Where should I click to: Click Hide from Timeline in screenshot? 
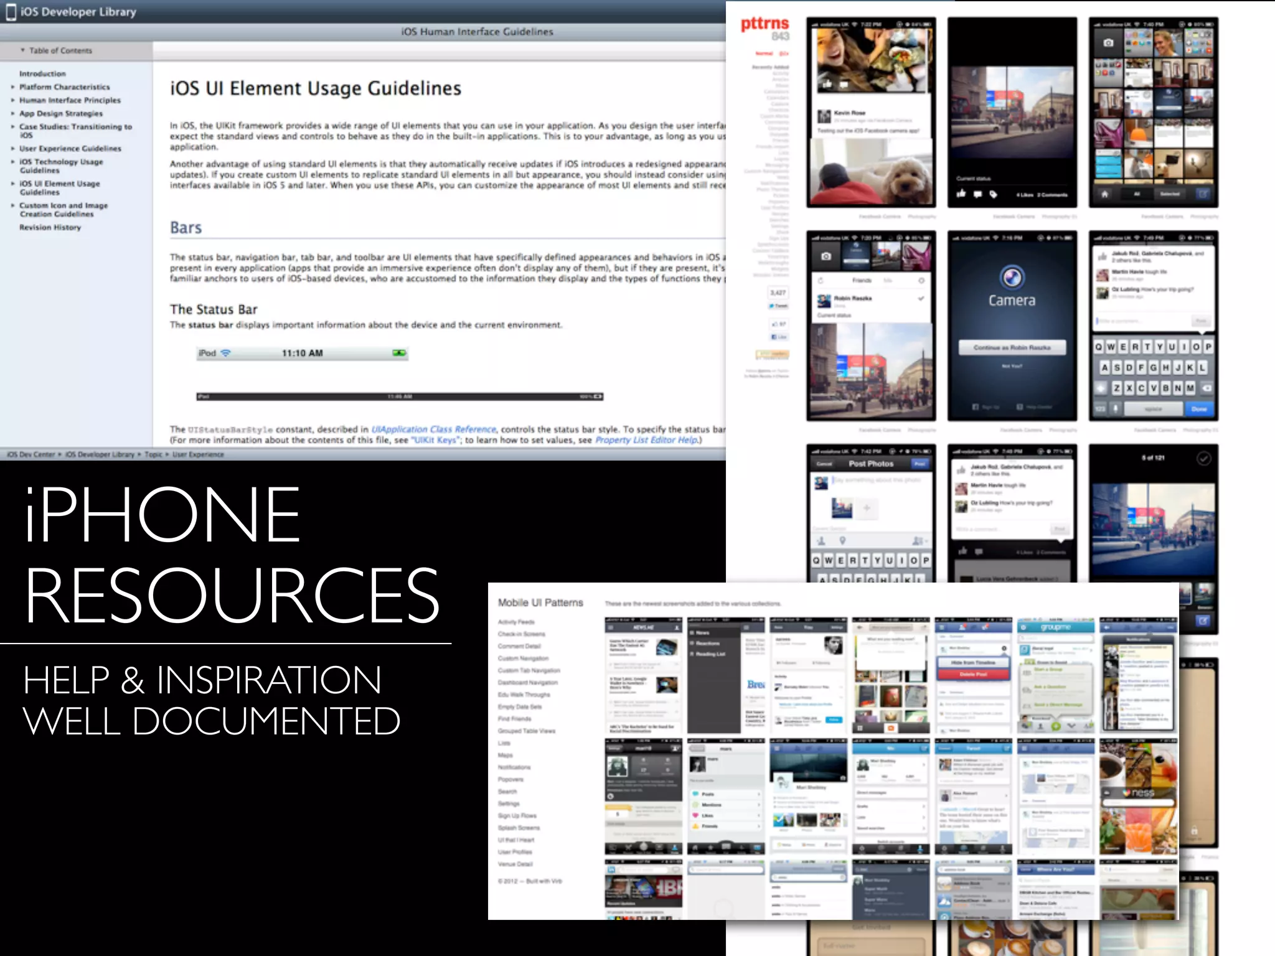[x=973, y=663]
